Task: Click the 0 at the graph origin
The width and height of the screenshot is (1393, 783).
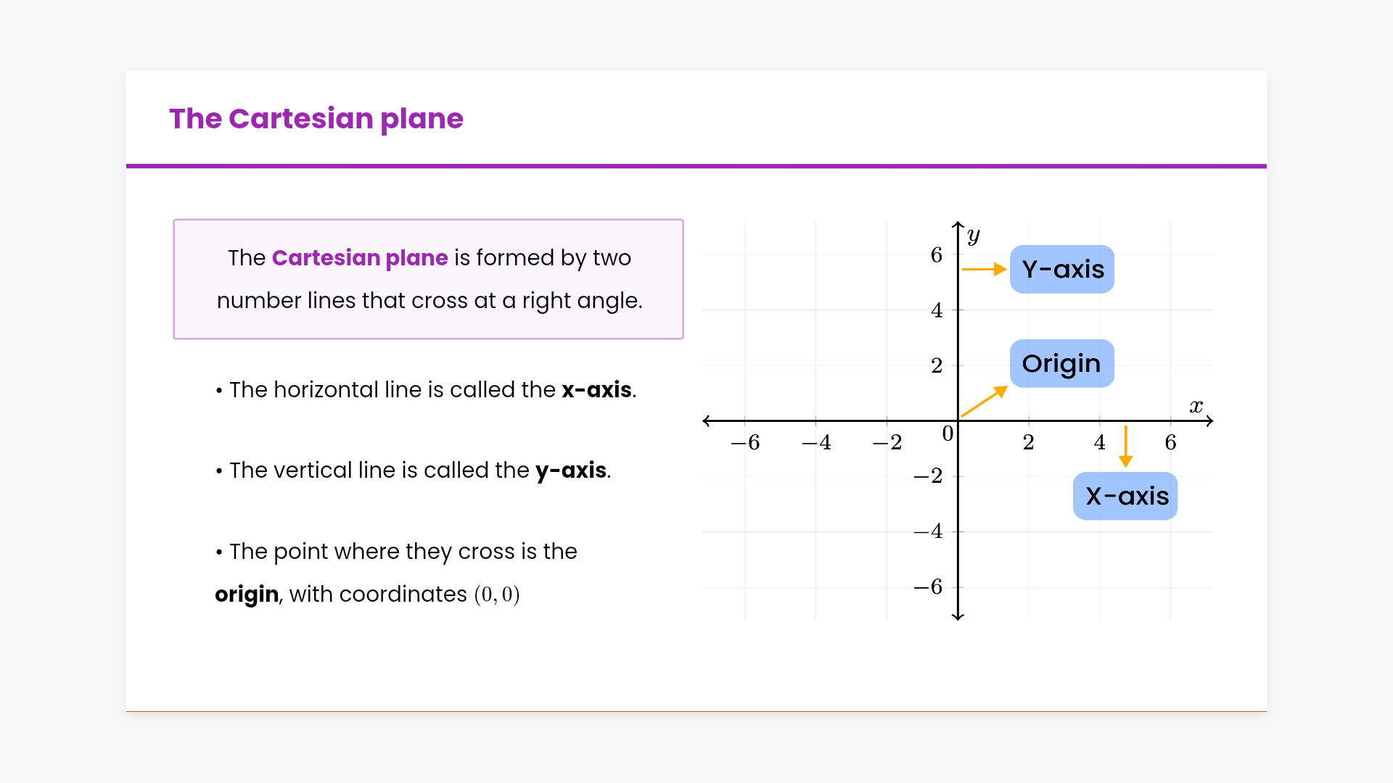Action: [948, 434]
